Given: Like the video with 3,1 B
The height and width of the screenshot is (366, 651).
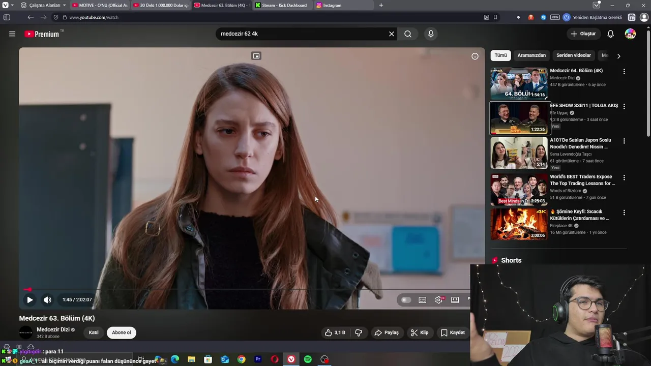Looking at the screenshot, I should (x=335, y=332).
